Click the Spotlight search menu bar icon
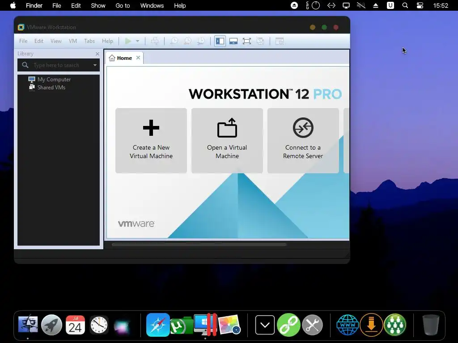458x343 pixels. [405, 5]
